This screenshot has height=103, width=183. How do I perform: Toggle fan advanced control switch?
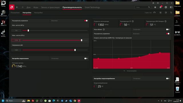(x=168, y=34)
